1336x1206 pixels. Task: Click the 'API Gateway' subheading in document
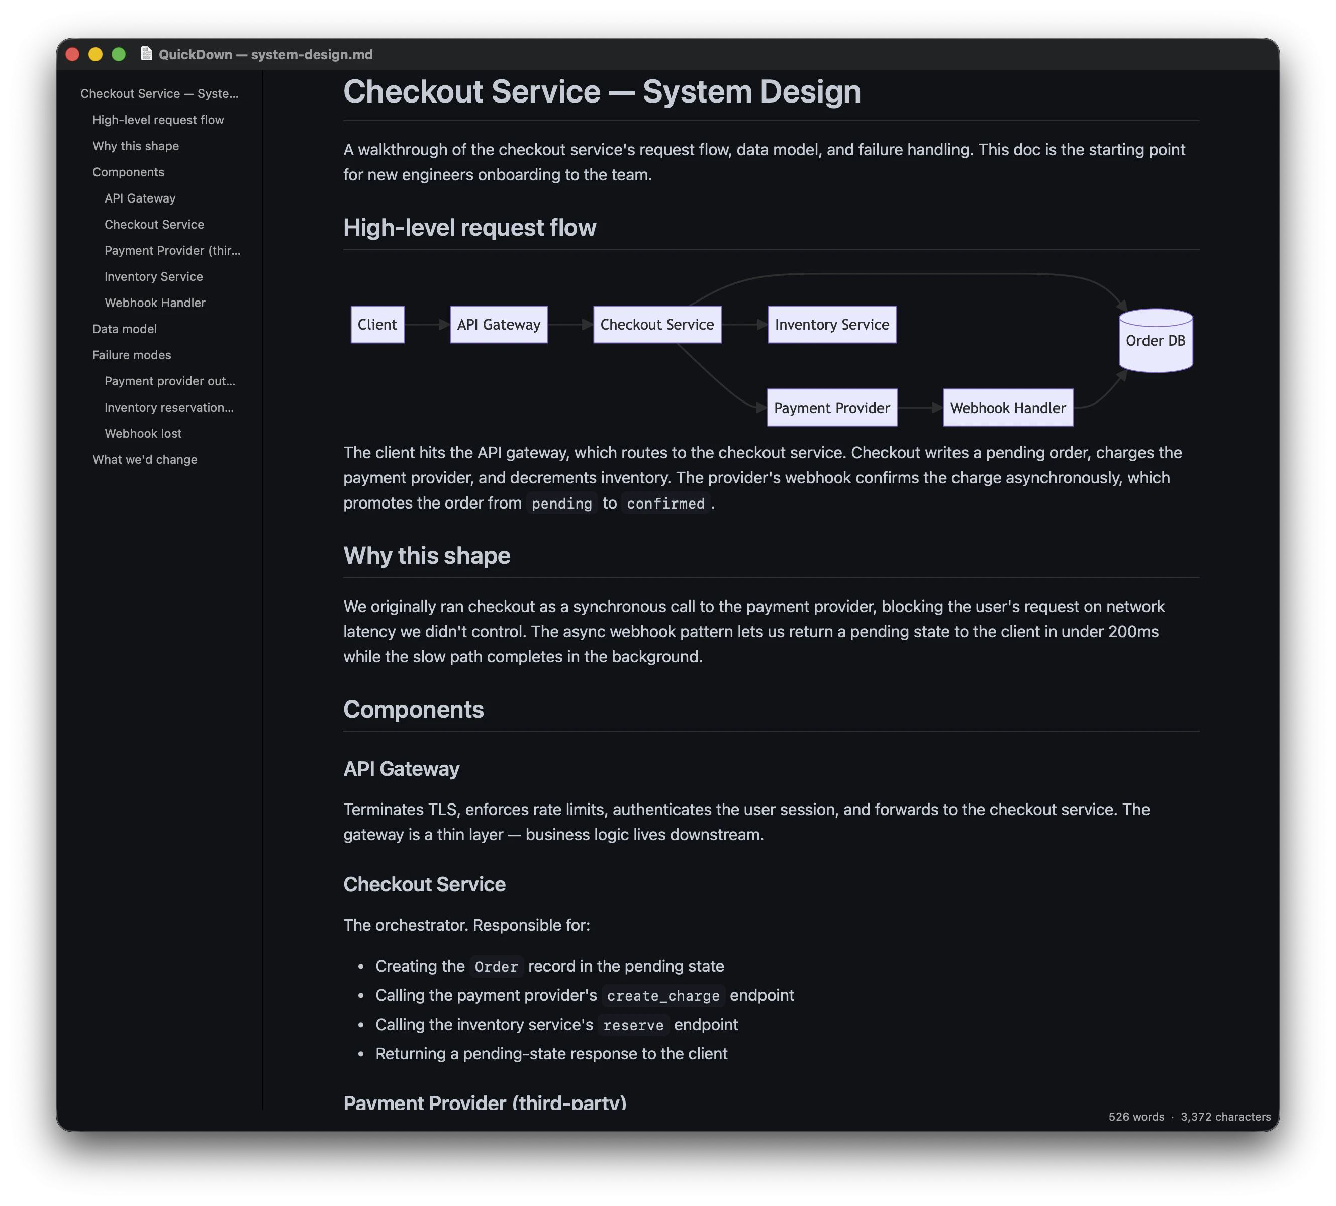401,769
